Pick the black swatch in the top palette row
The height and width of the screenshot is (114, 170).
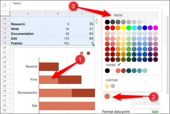[107, 22]
